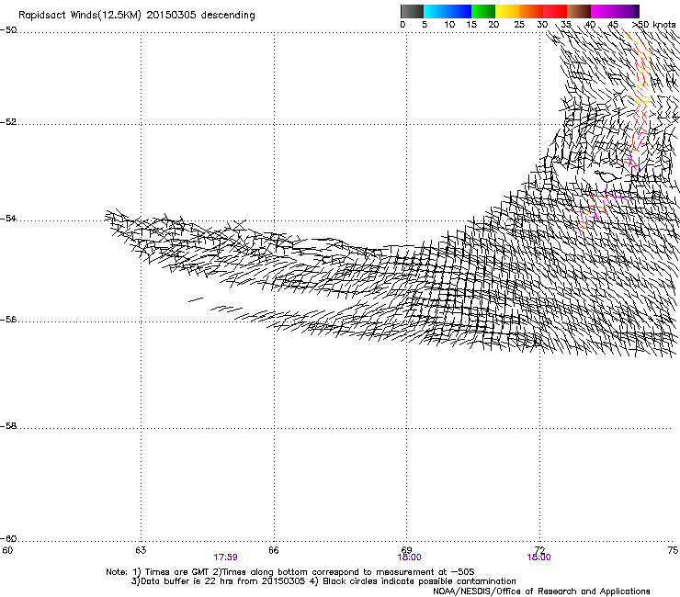Click the NOAA/NESDIS Office of Research credit text
Screen dimensions: 680x597
coord(541,591)
